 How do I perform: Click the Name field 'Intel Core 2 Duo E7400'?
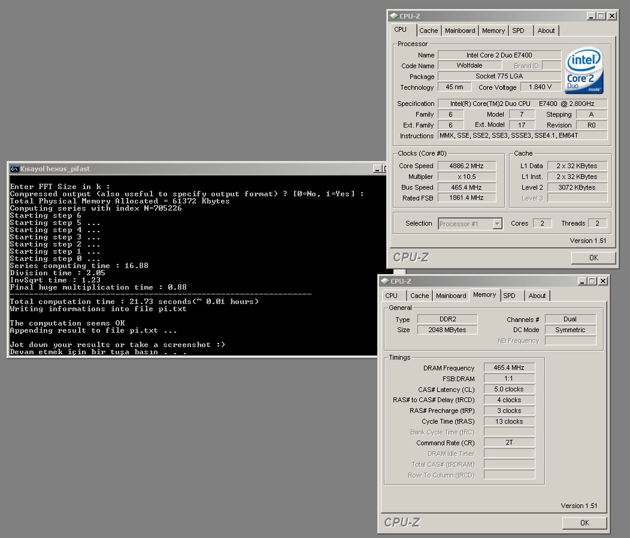[x=499, y=55]
